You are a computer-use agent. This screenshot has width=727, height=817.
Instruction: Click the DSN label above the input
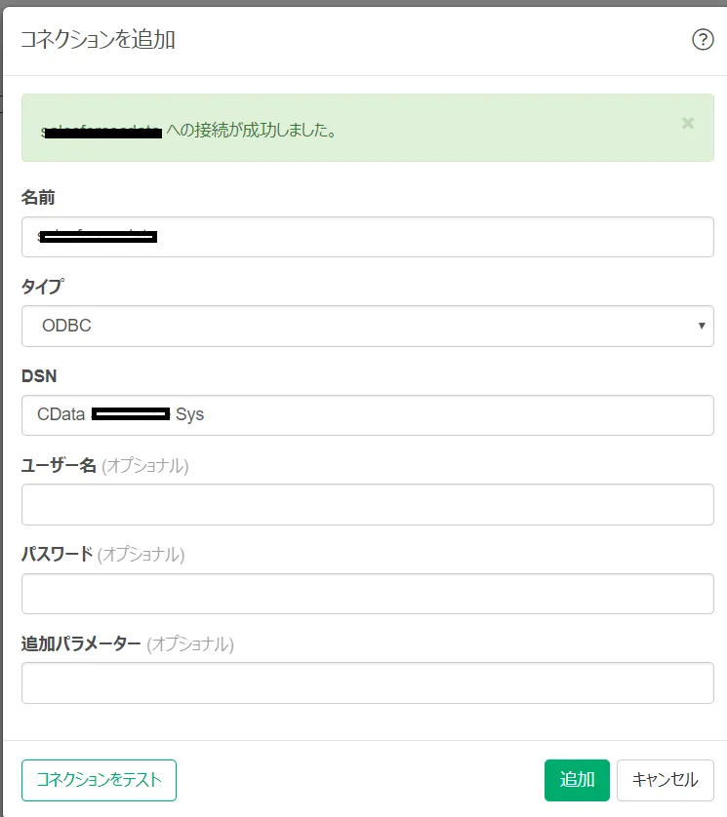37,375
